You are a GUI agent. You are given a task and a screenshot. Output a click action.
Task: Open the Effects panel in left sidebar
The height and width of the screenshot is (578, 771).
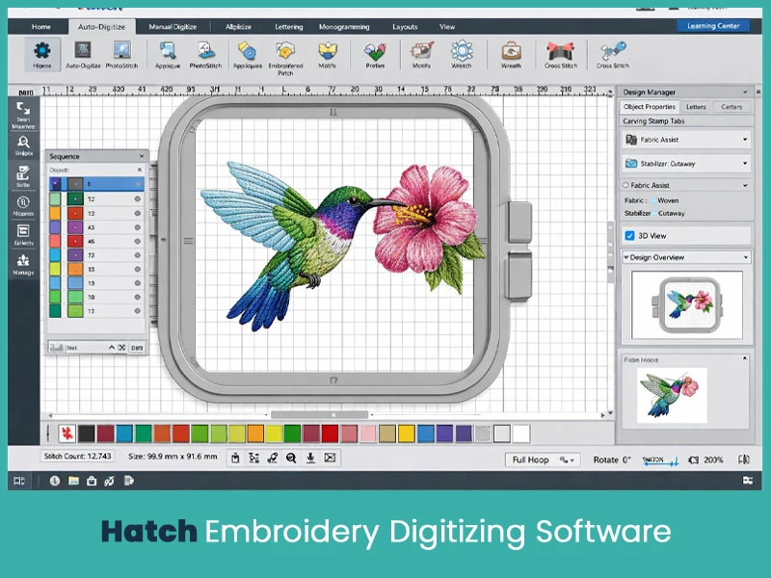23,235
